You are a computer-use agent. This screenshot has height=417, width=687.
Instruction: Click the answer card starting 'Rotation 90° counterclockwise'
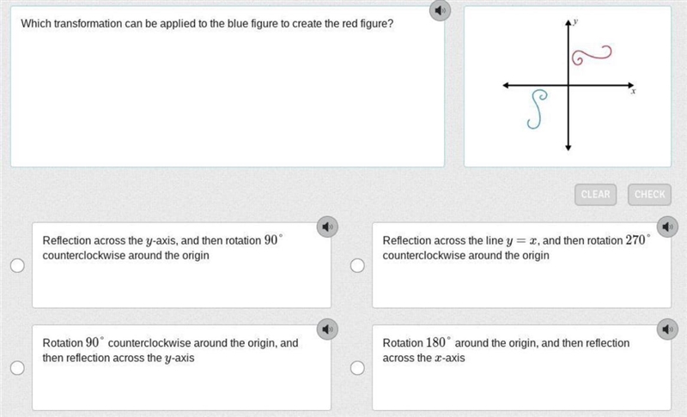point(181,367)
